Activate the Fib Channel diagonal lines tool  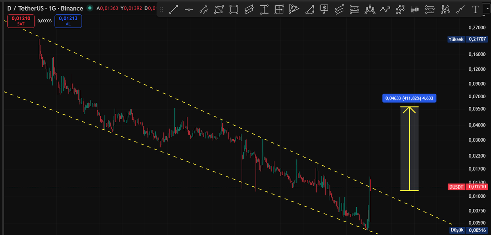(x=339, y=10)
